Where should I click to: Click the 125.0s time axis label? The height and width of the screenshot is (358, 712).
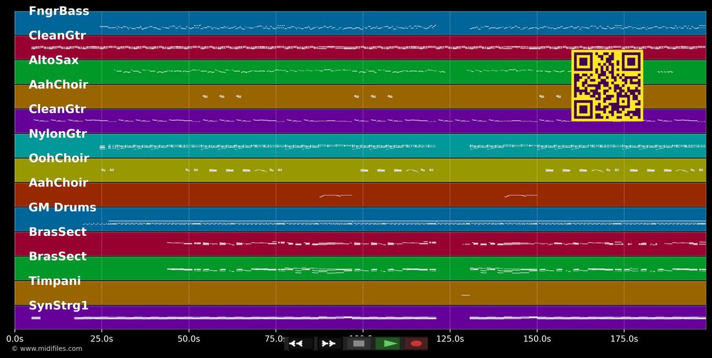click(x=450, y=339)
